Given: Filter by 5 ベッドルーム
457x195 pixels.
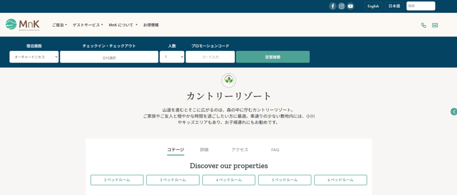Looking at the screenshot, I should click(285, 180).
